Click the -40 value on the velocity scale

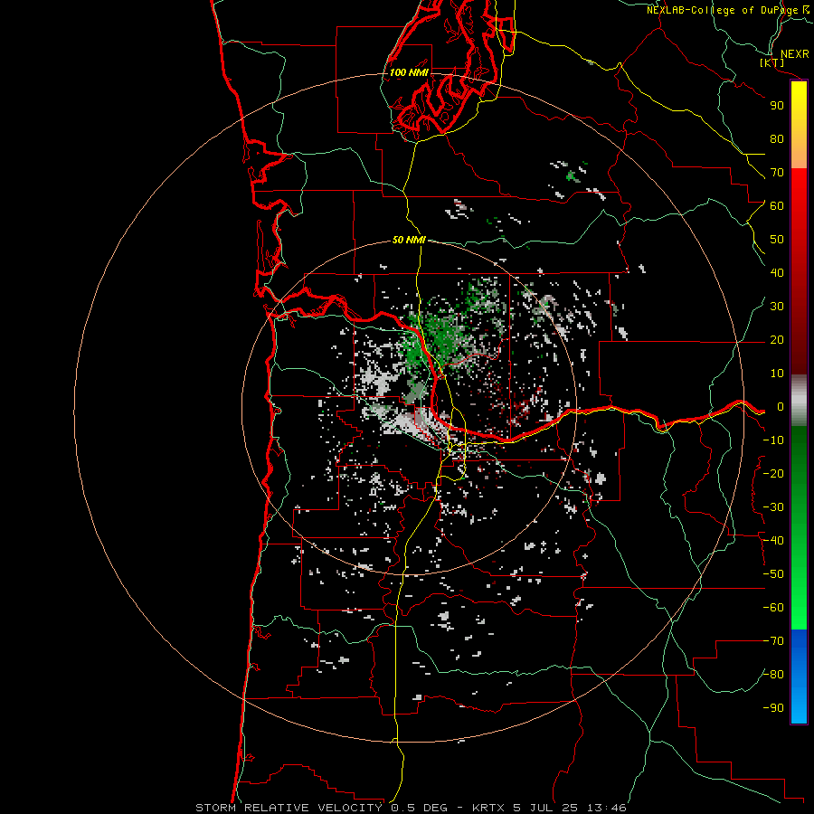point(773,541)
